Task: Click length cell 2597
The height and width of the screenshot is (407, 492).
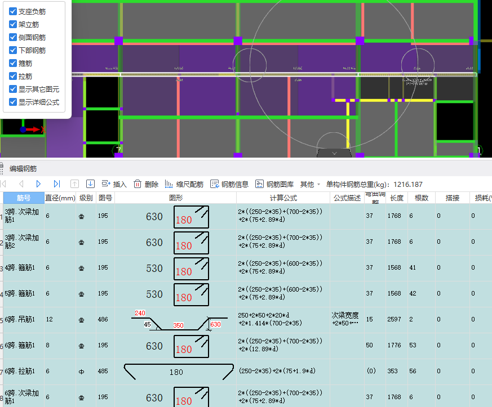Action: coord(397,320)
